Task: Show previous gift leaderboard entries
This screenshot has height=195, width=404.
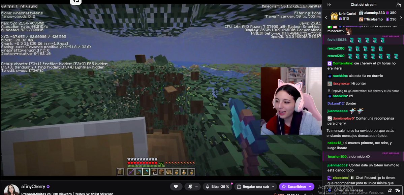Action: (x=326, y=18)
